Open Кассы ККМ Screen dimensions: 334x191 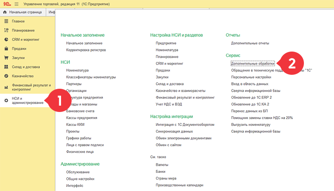coord(75,125)
